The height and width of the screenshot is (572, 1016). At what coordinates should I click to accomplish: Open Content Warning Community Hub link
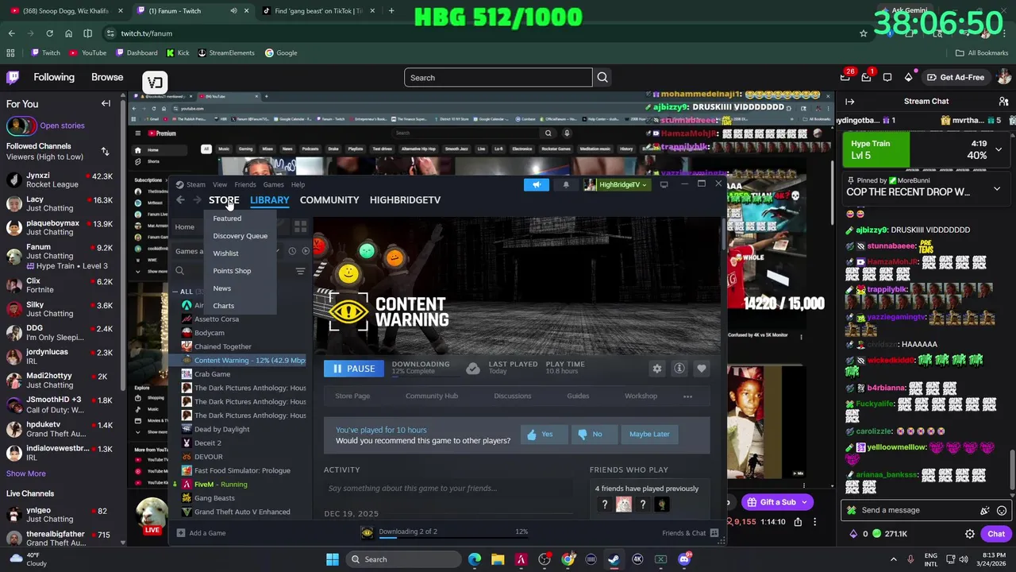432,396
